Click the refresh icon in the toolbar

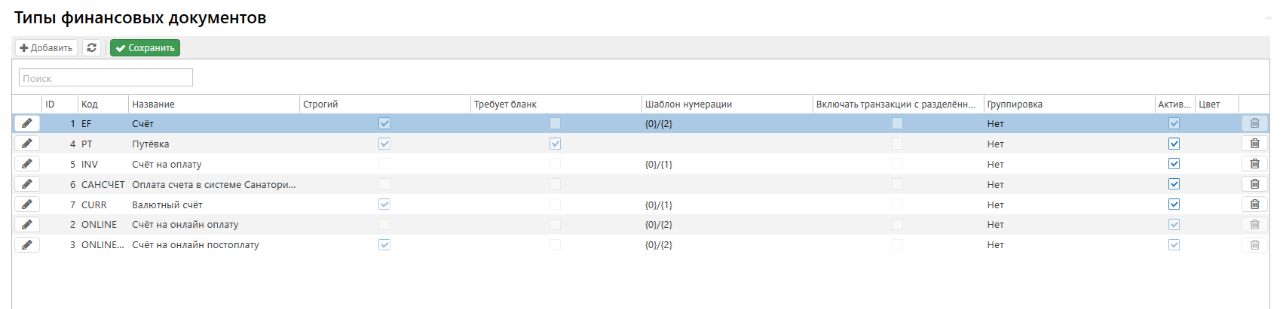91,47
